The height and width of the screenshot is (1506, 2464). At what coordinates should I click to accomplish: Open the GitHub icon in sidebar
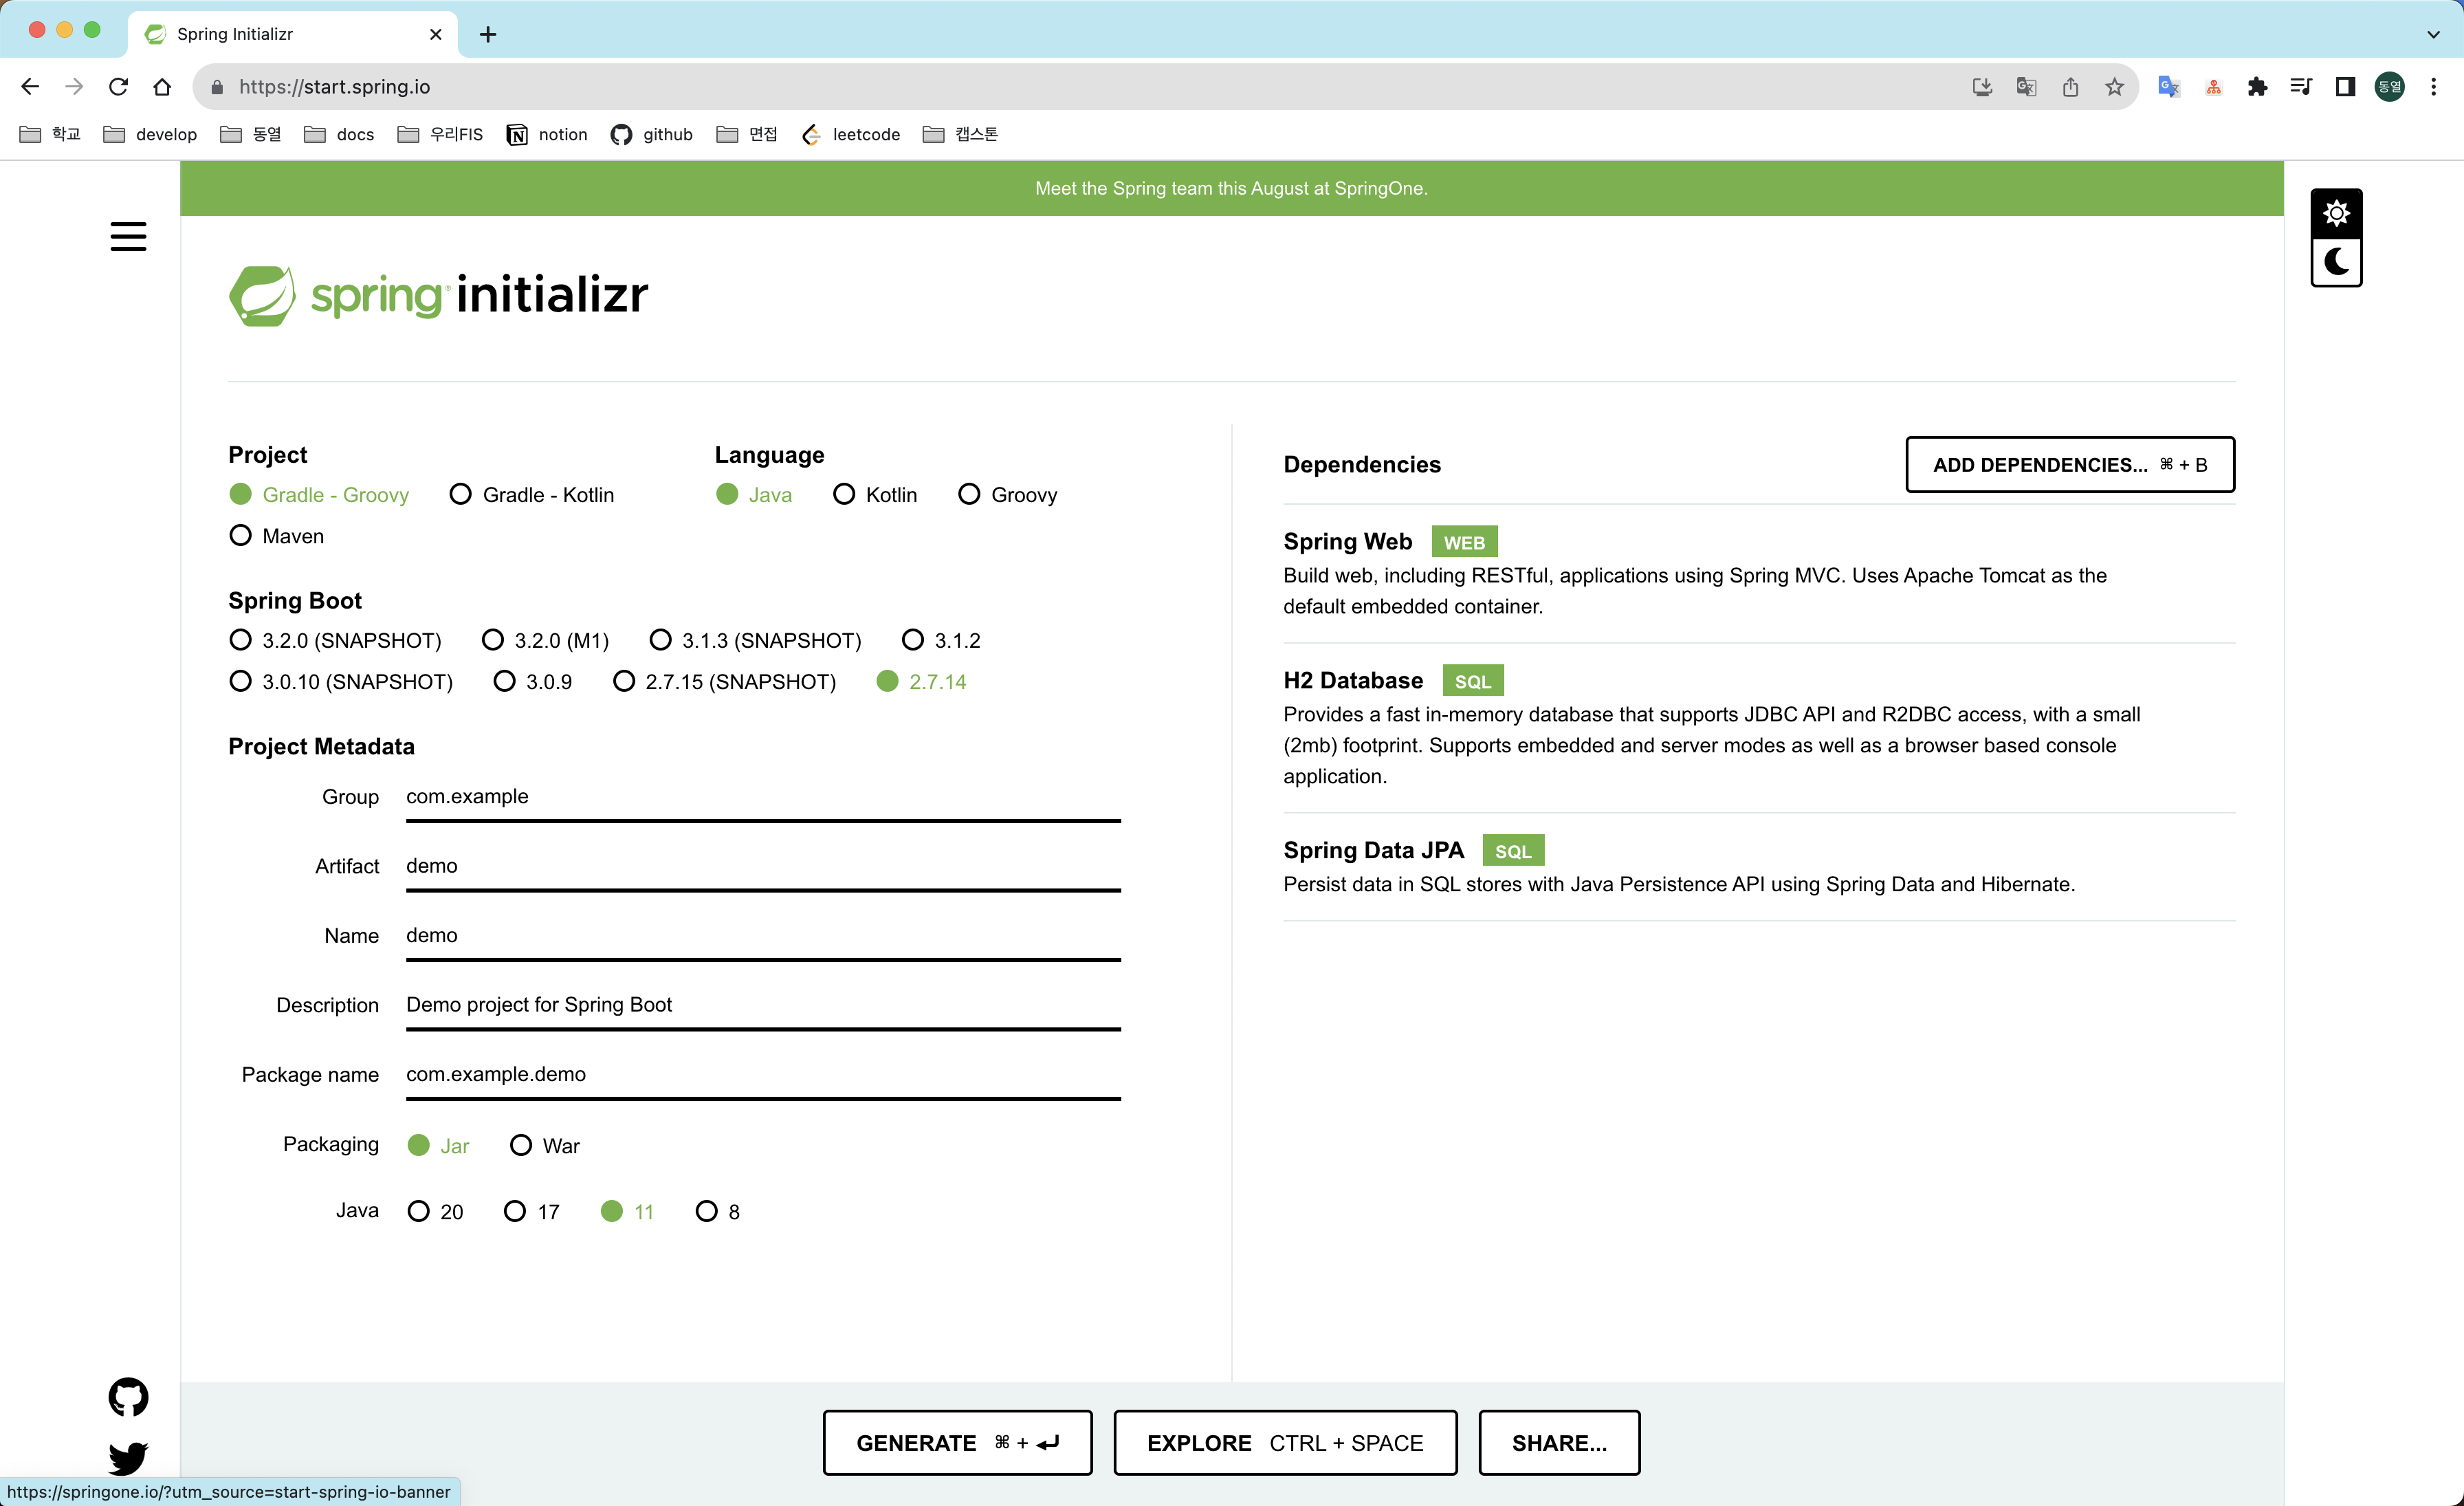coord(128,1397)
